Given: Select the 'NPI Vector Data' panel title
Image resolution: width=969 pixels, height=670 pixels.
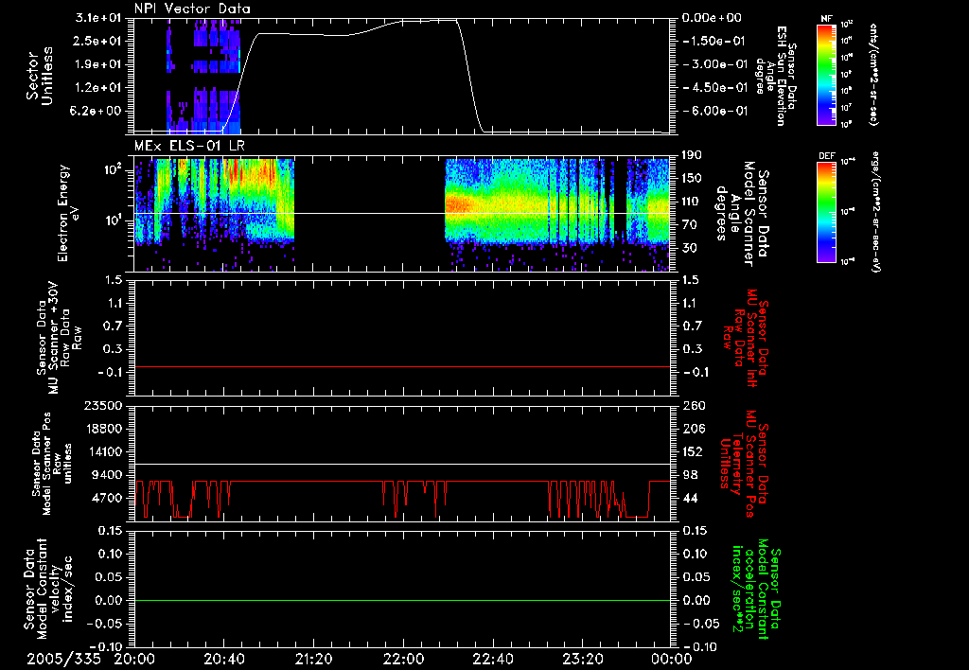Looking at the screenshot, I should pyautogui.click(x=192, y=9).
